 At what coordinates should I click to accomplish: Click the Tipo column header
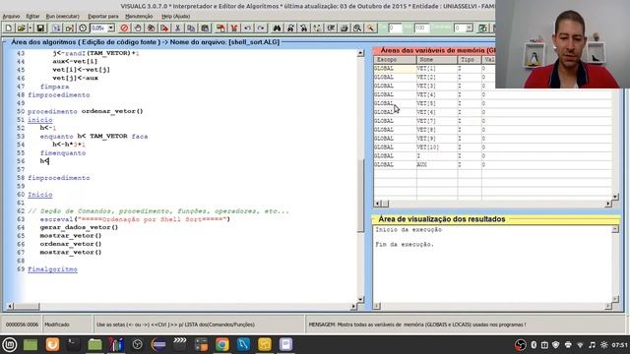(x=470, y=59)
